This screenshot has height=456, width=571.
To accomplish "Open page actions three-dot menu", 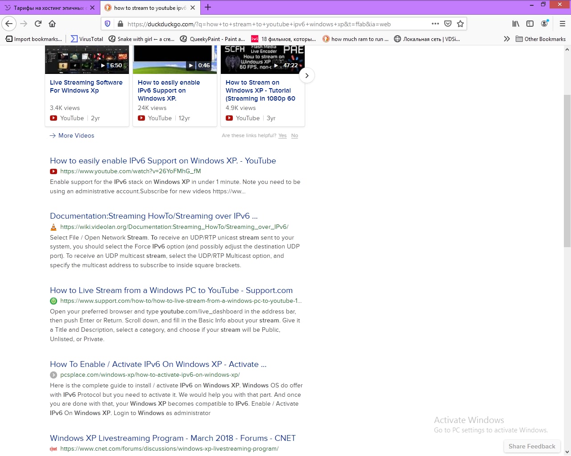I will coord(435,24).
